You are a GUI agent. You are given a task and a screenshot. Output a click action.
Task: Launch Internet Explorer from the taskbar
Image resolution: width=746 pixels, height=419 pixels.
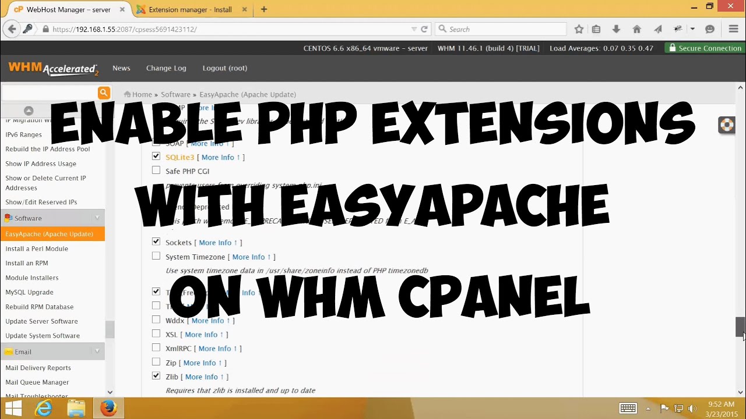click(44, 409)
